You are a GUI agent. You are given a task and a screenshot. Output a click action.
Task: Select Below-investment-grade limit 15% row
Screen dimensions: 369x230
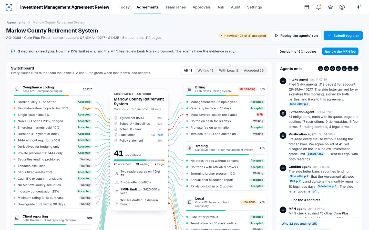53,108
